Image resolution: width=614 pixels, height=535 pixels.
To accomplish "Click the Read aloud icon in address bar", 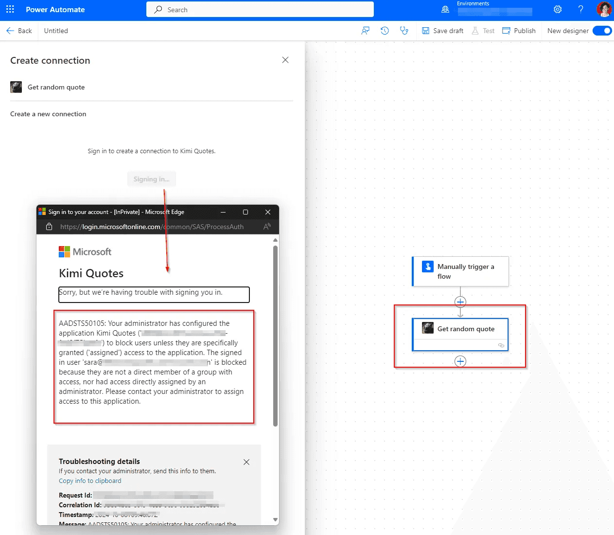I will coord(267,227).
